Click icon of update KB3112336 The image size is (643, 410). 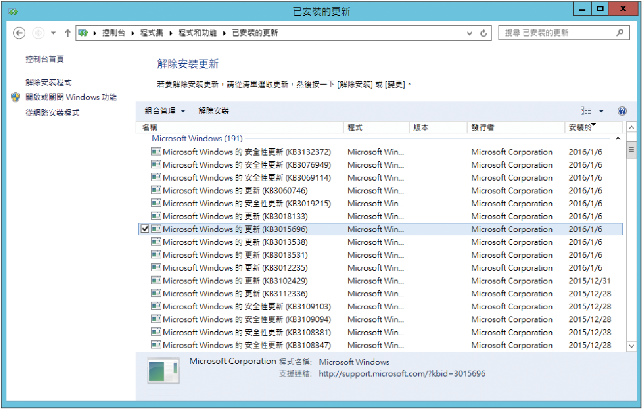point(156,293)
